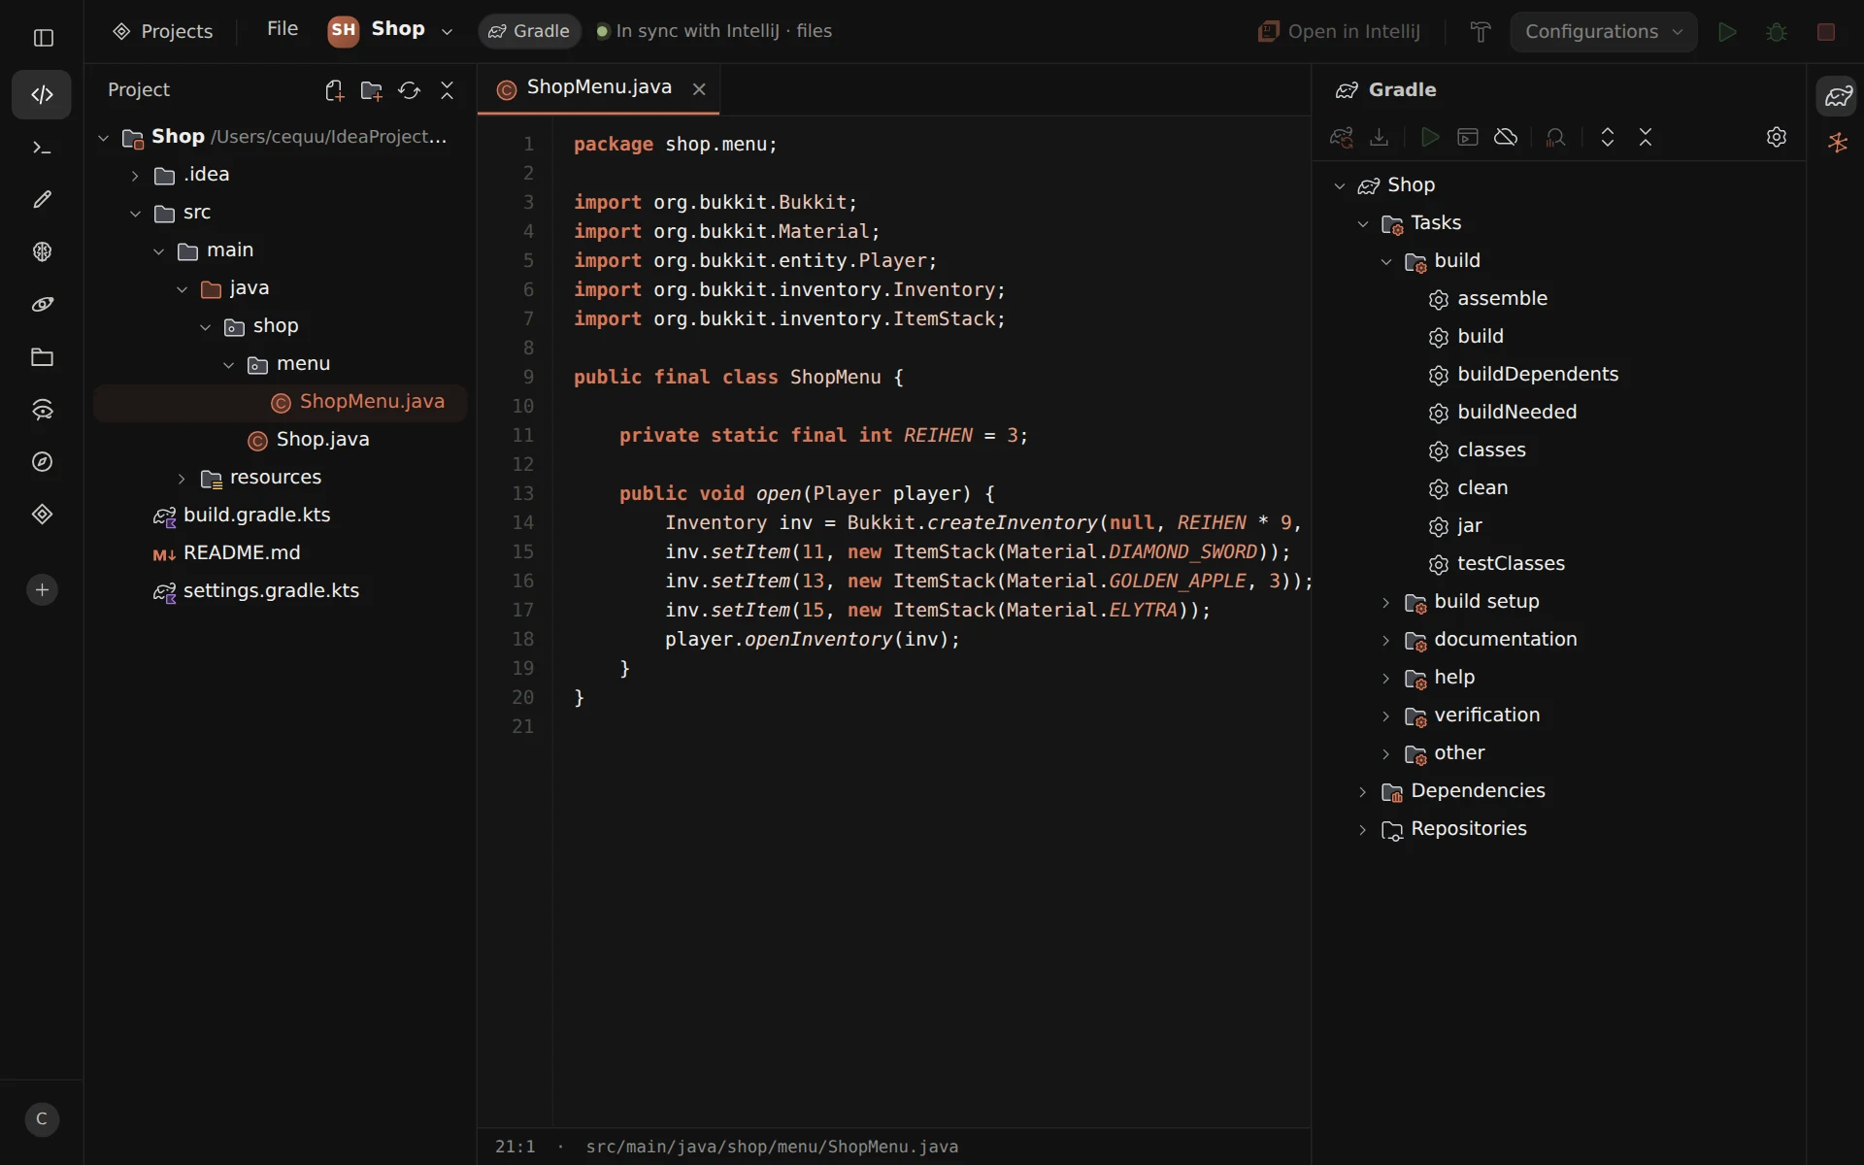Select the testClasses Gradle task
Image resolution: width=1864 pixels, height=1165 pixels.
pos(1511,564)
